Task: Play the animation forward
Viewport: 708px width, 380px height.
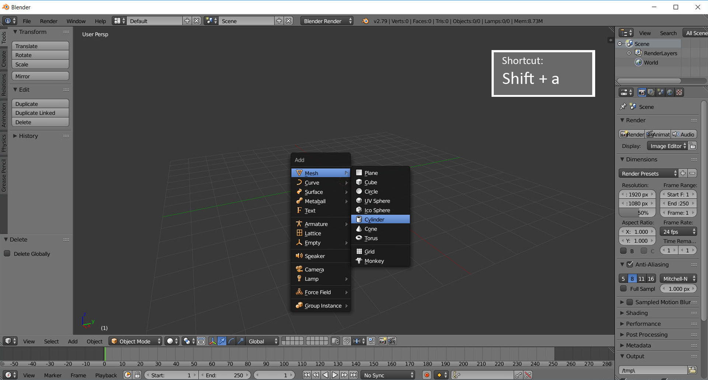Action: (x=334, y=375)
